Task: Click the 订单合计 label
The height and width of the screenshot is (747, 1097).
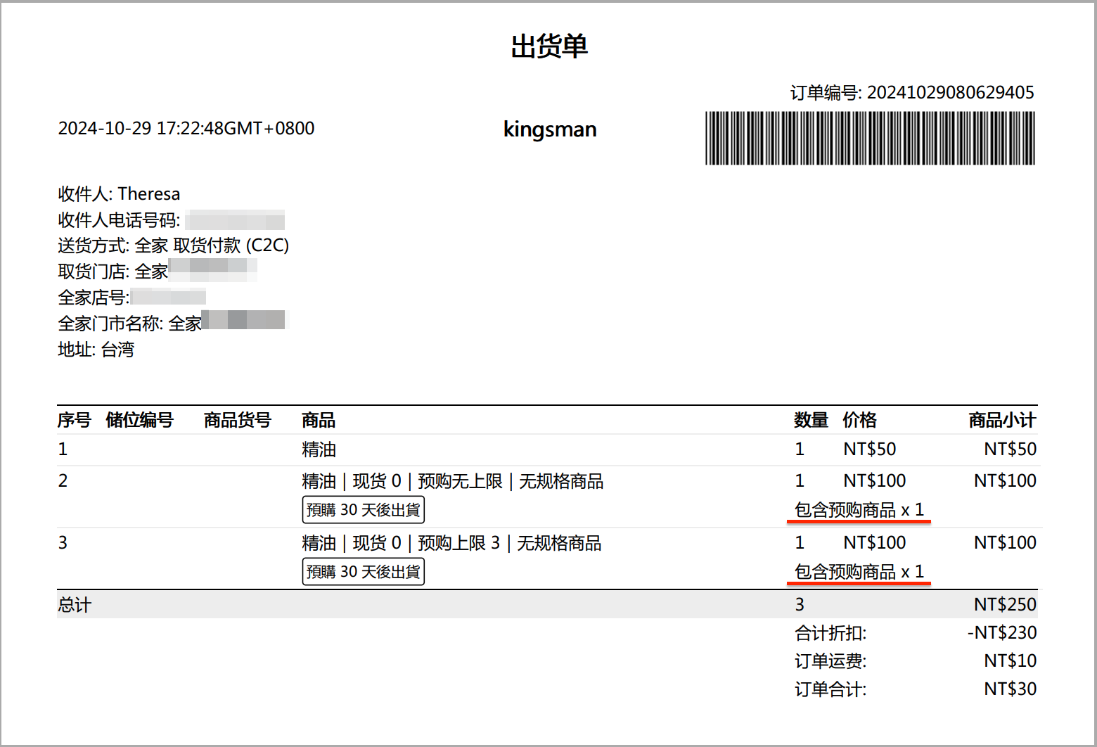Action: [x=830, y=689]
